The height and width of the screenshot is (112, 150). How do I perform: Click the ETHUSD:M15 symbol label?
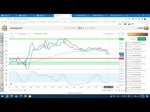click(x=37, y=34)
